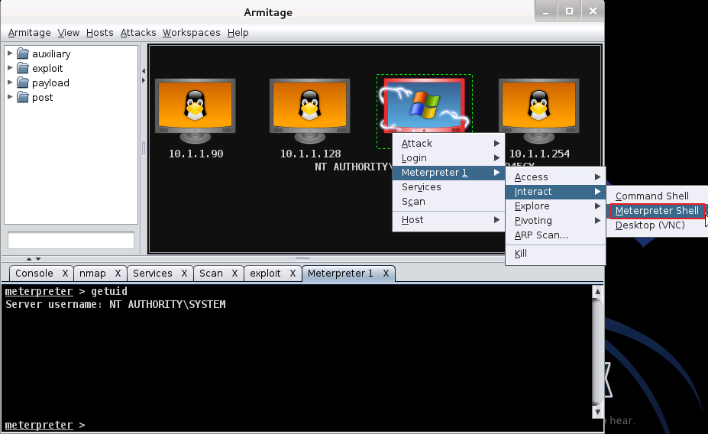Open the Help menu

(x=238, y=33)
